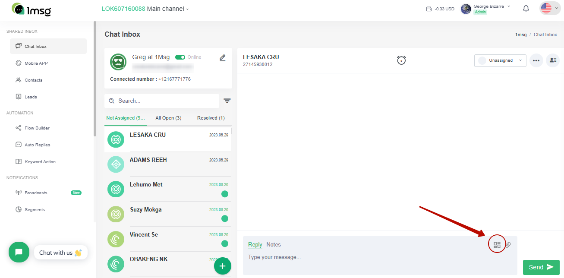The height and width of the screenshot is (278, 564).
Task: Open the three-dots chat options
Action: [536, 60]
